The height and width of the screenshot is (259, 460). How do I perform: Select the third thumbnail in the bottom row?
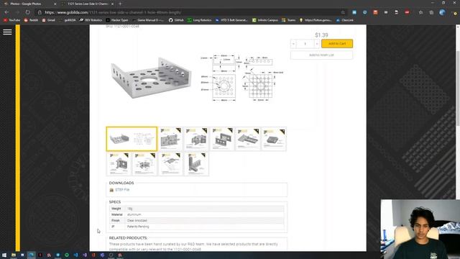pyautogui.click(x=170, y=164)
